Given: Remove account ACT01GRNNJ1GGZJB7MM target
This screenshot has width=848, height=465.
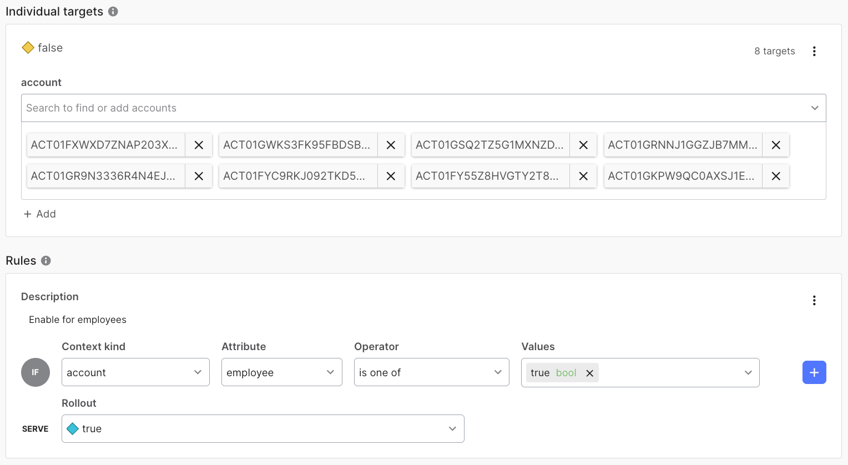Looking at the screenshot, I should point(776,145).
